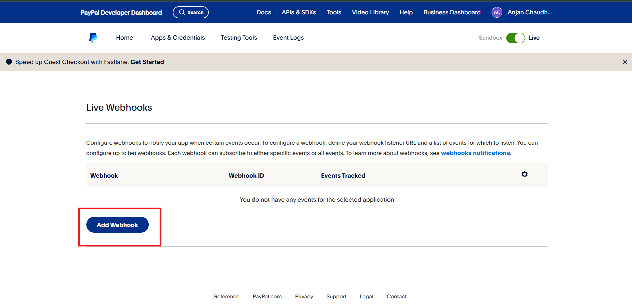The width and height of the screenshot is (632, 305).
Task: Expand the APIs & SDKs menu
Action: pos(298,12)
